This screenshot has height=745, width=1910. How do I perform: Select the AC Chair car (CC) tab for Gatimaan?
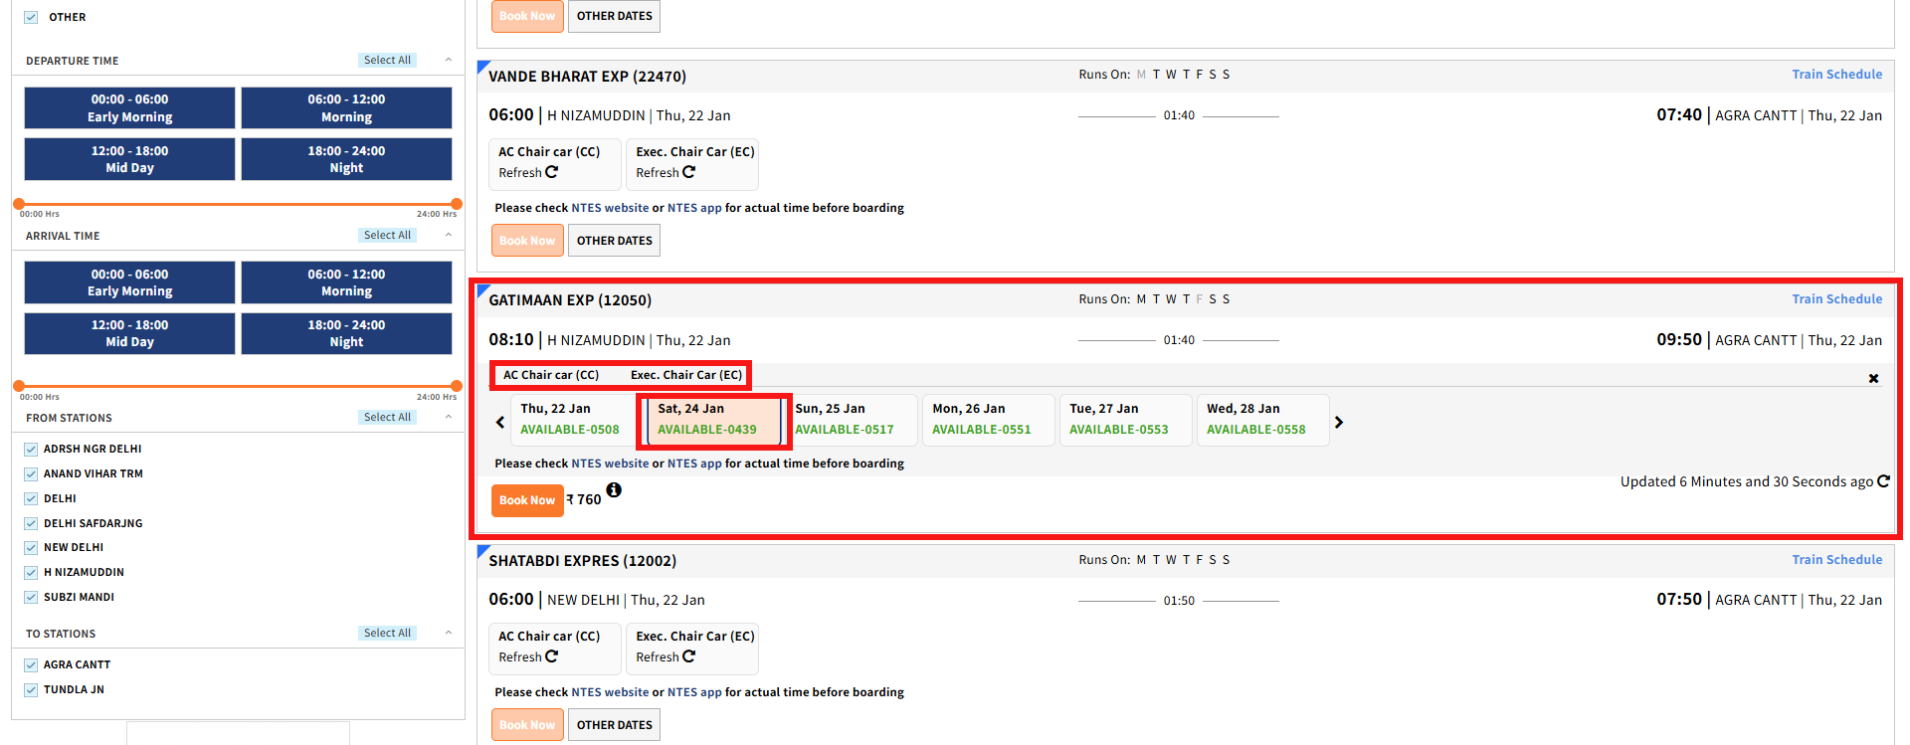pos(550,375)
